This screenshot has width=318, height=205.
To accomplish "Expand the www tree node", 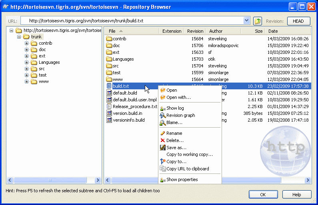I will pos(26,82).
